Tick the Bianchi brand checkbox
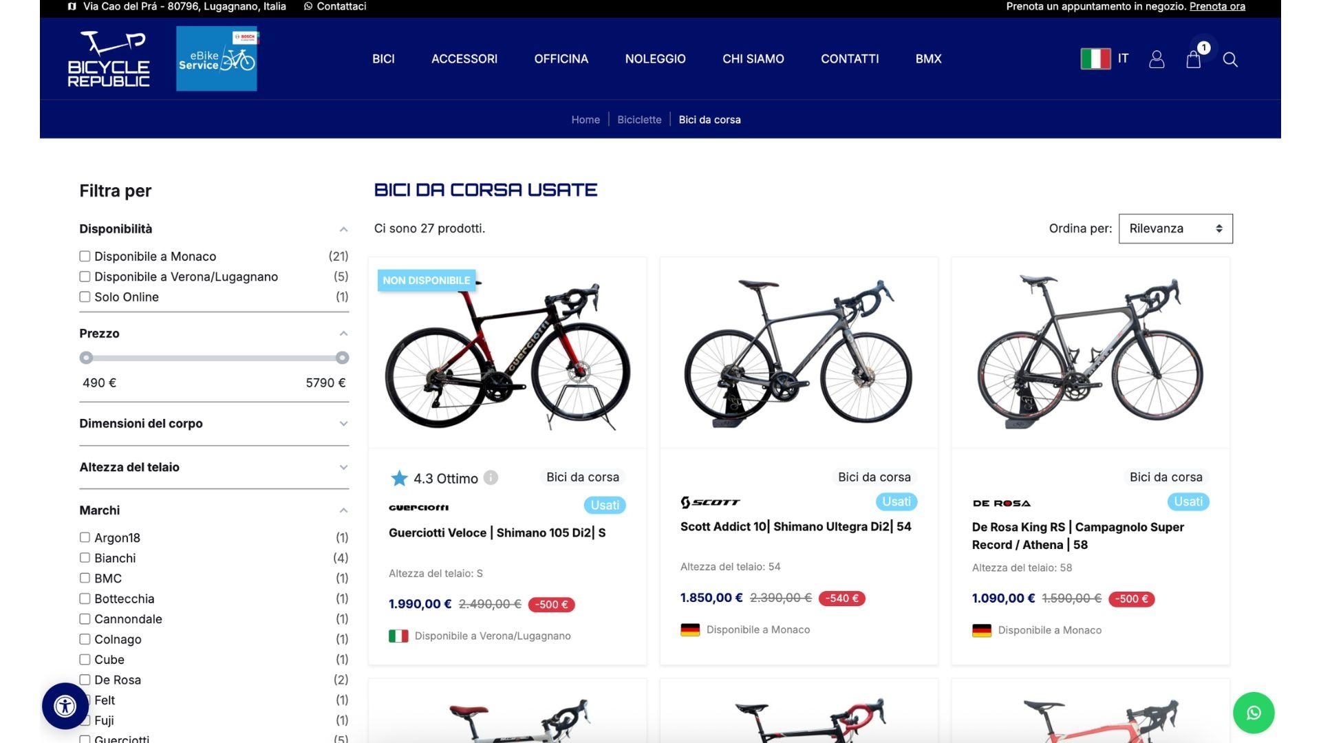Screen dimensions: 1321x743 pyautogui.click(x=85, y=557)
